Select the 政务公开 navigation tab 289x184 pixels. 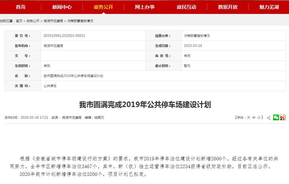click(103, 7)
